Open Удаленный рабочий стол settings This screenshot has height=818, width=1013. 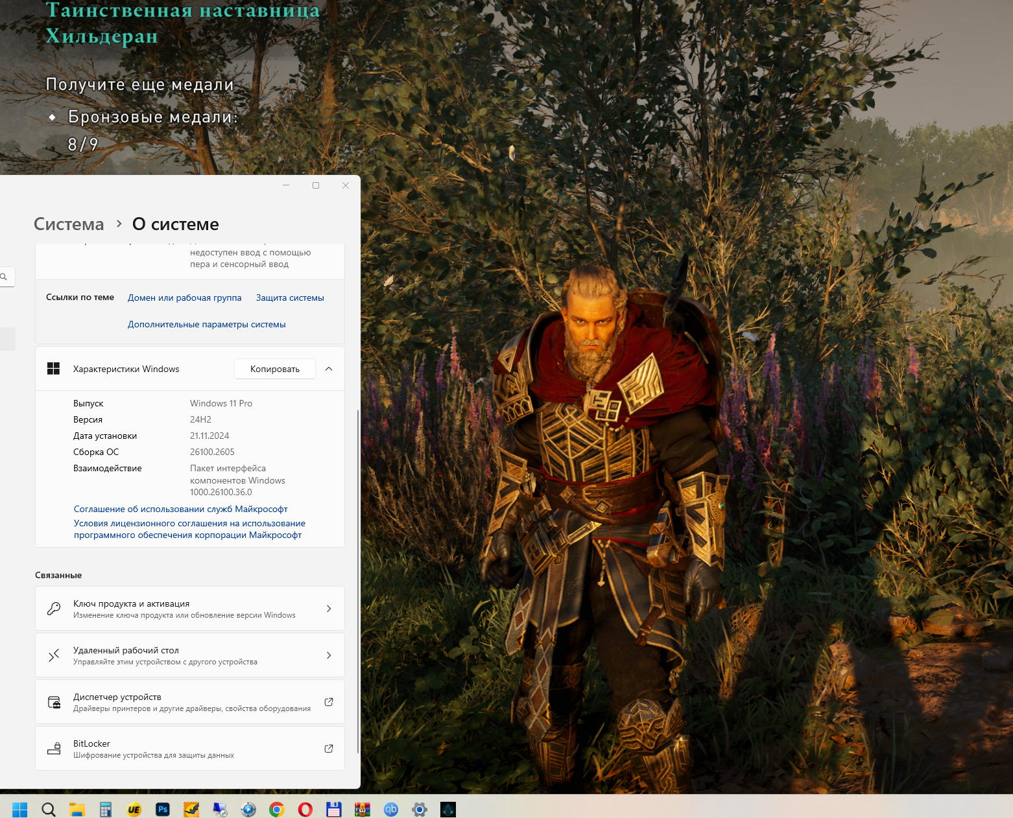[190, 655]
